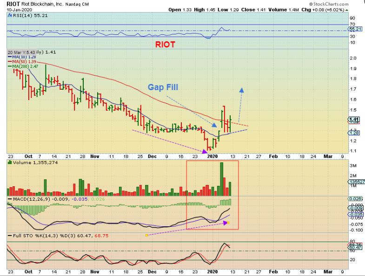Click the 3M level on volume axis

point(353,166)
